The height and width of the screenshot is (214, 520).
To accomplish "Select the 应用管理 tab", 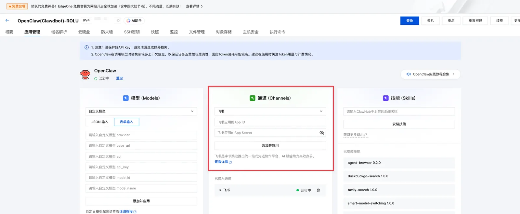I will [32, 32].
